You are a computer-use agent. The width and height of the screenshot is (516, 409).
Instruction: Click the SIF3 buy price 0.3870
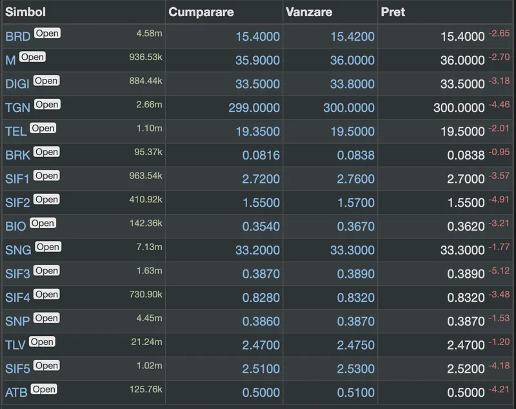pyautogui.click(x=261, y=274)
